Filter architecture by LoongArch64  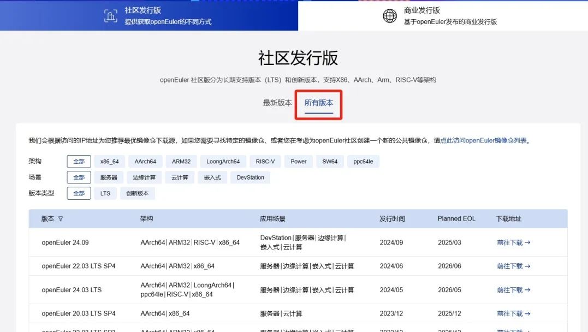click(223, 161)
